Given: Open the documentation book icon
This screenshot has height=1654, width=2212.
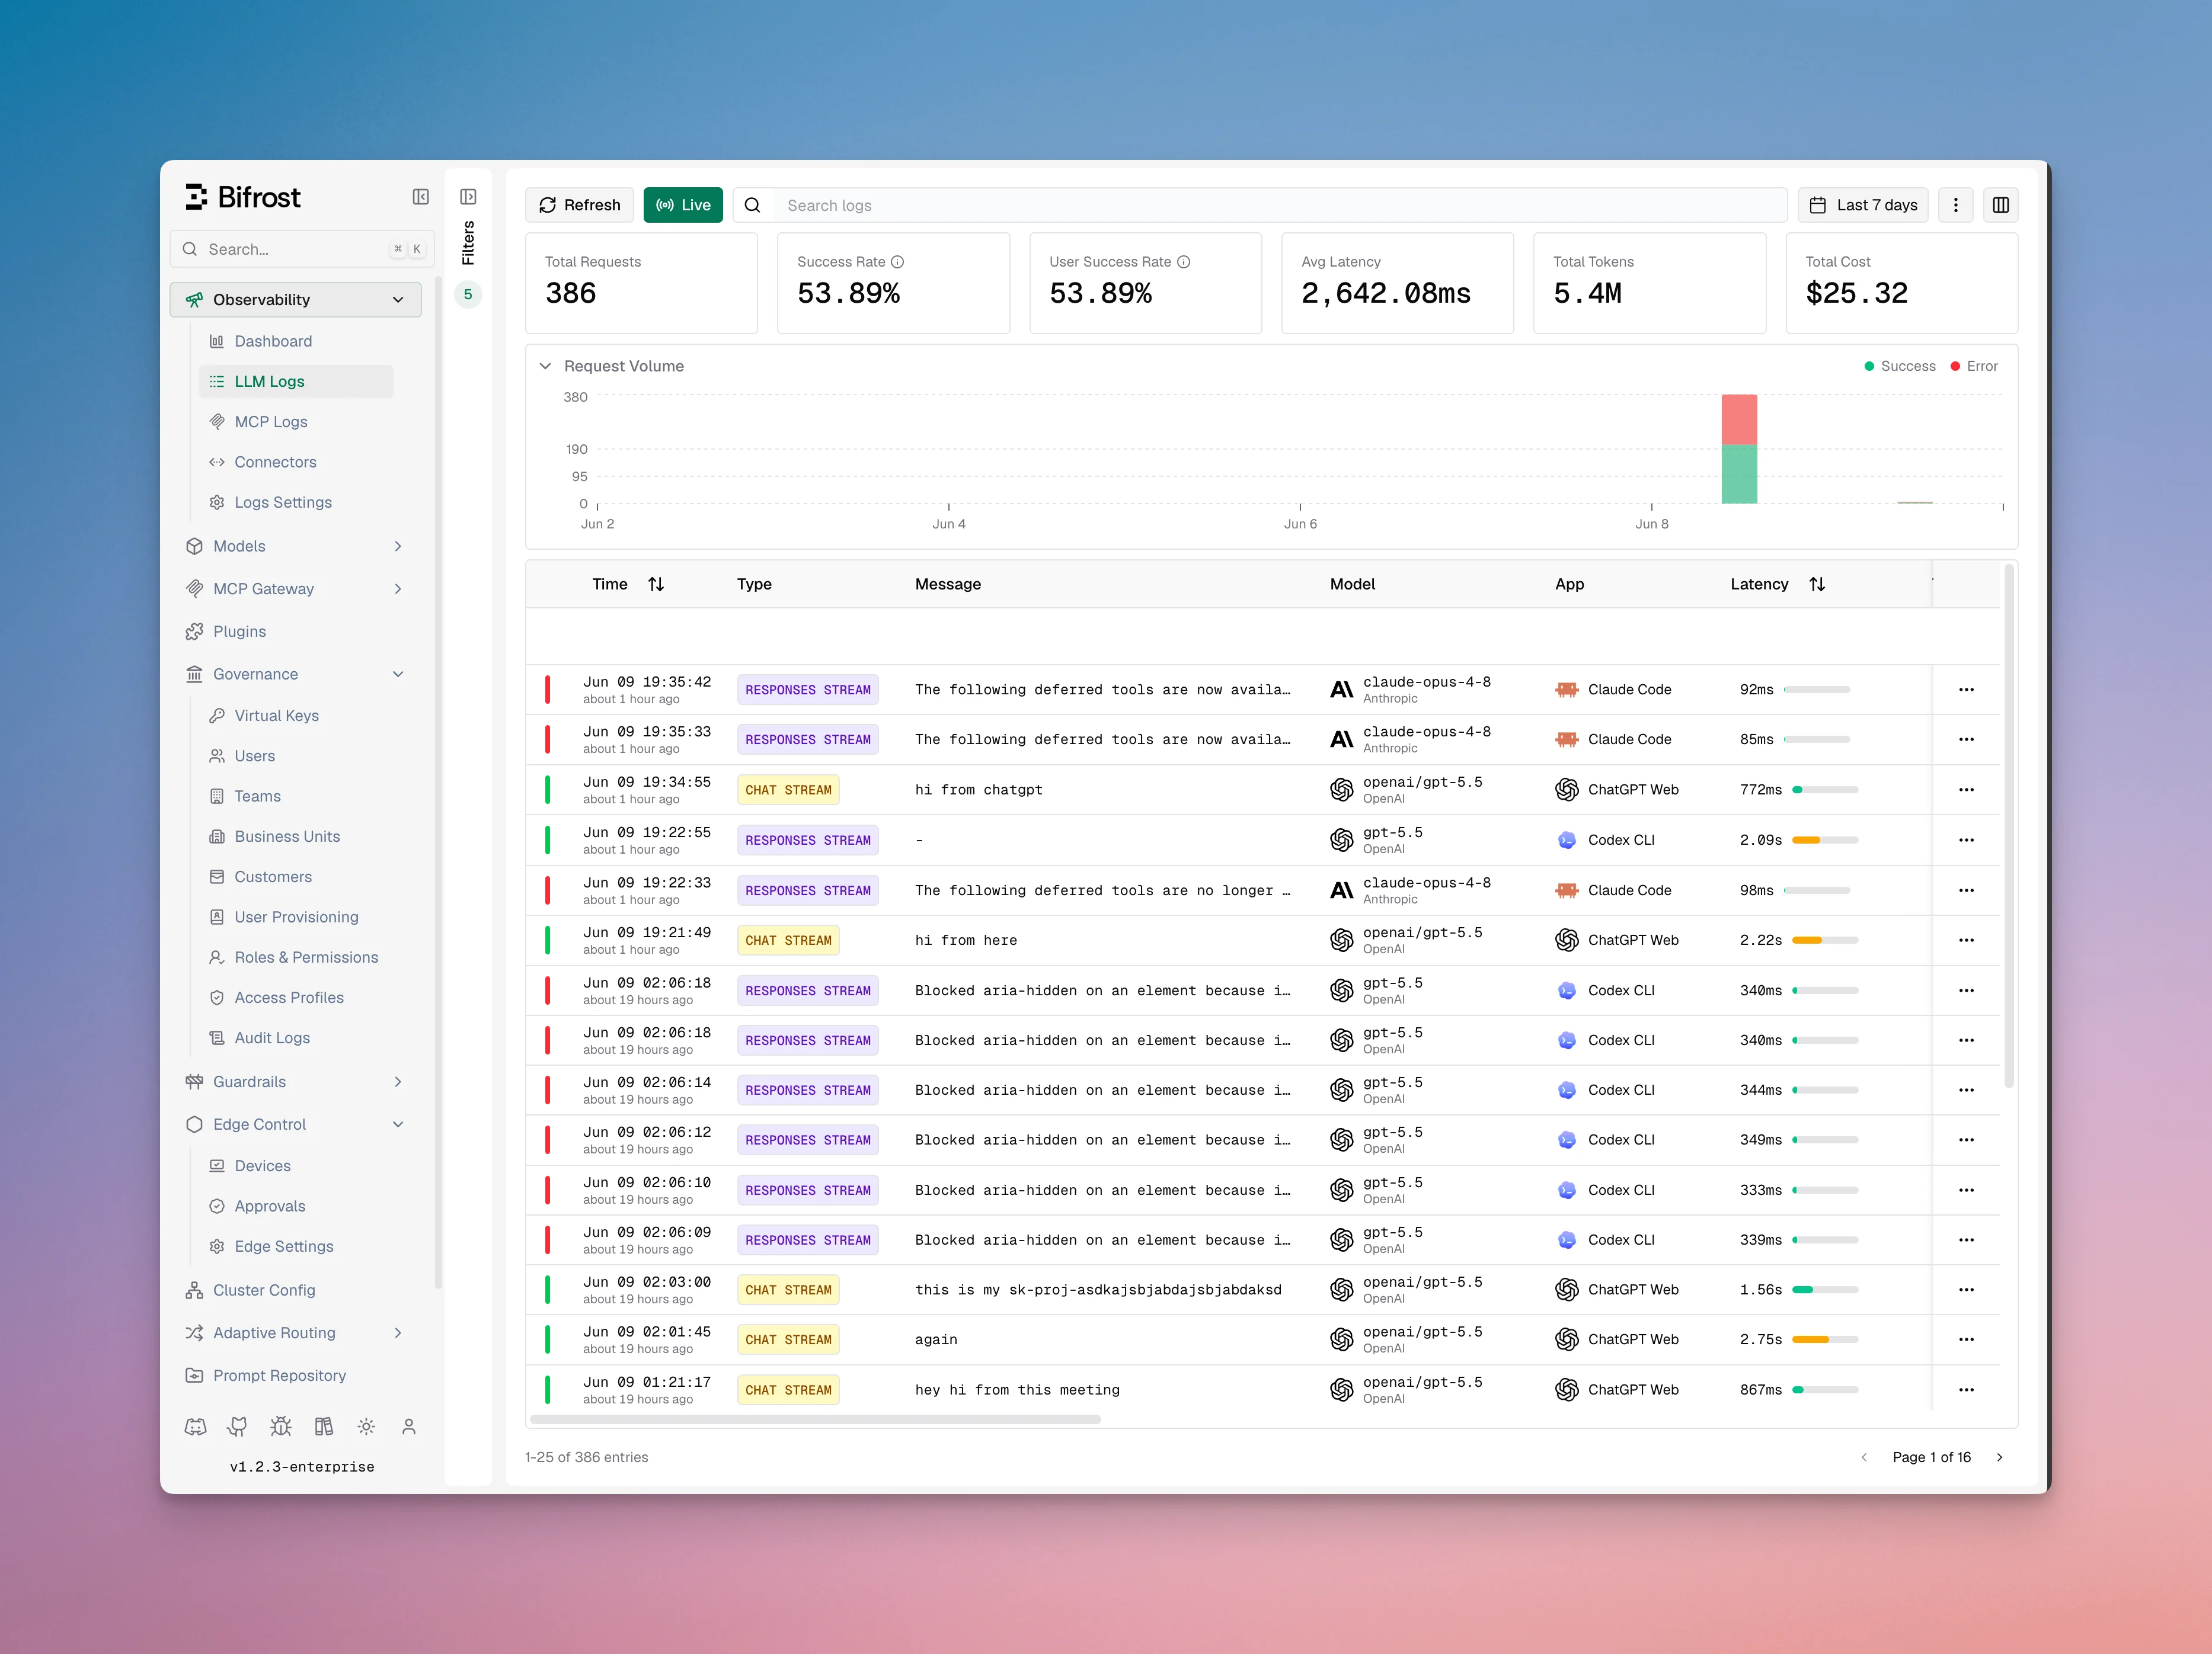Looking at the screenshot, I should (x=324, y=1426).
